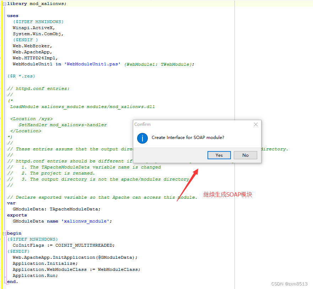Click the 'library mod_xalionws;' line
313x289 pixels.
(37, 4)
